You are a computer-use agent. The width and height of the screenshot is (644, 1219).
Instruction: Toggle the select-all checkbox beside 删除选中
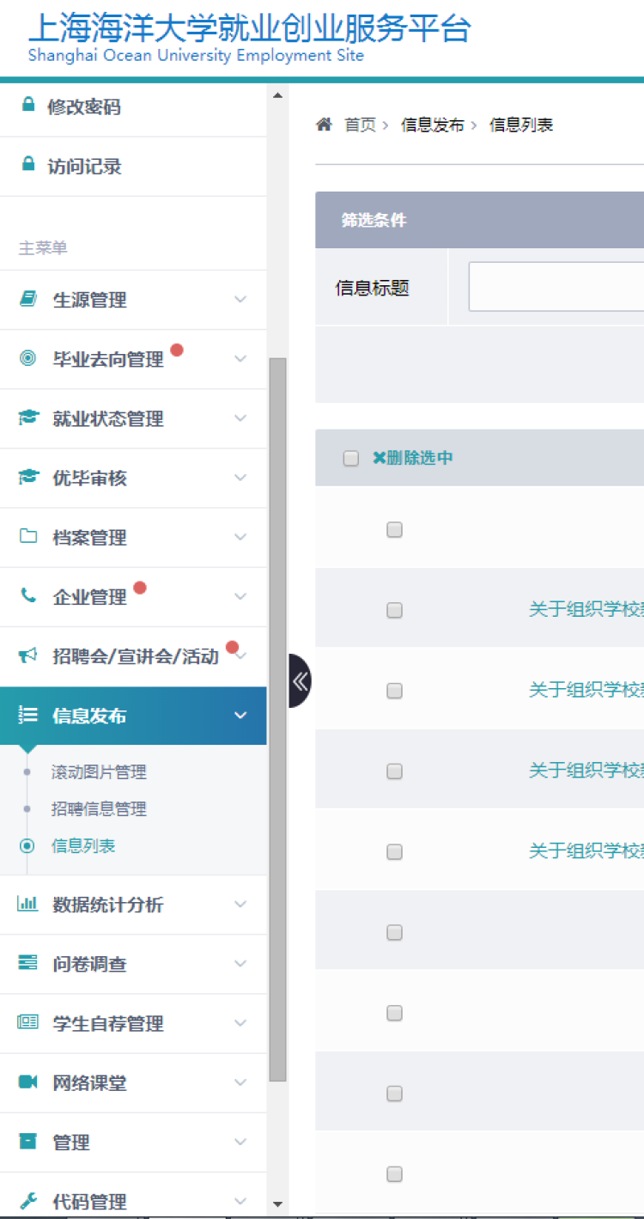tap(350, 458)
